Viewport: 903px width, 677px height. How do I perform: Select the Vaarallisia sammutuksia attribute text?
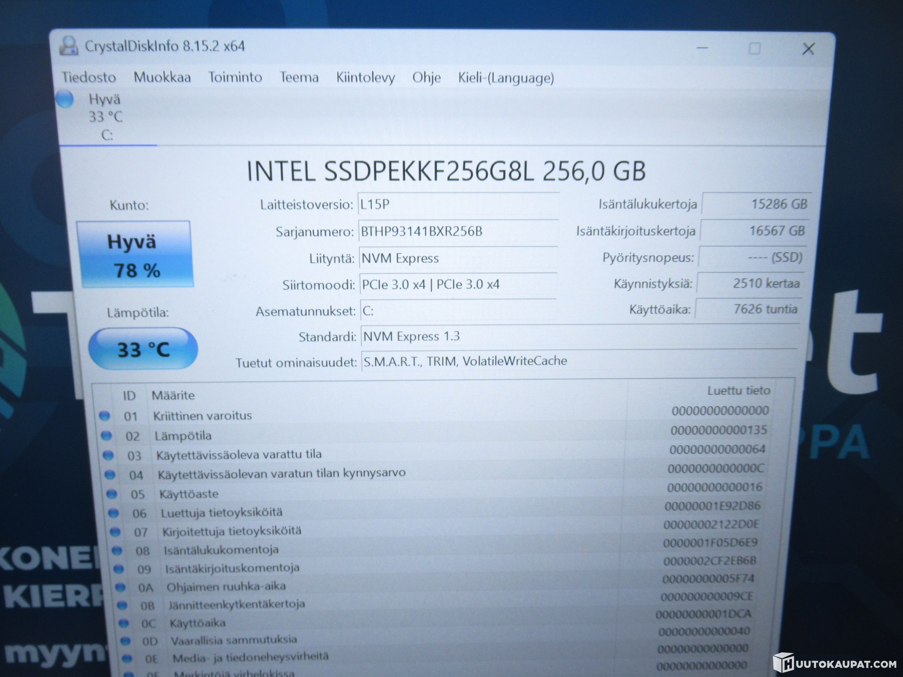[234, 640]
